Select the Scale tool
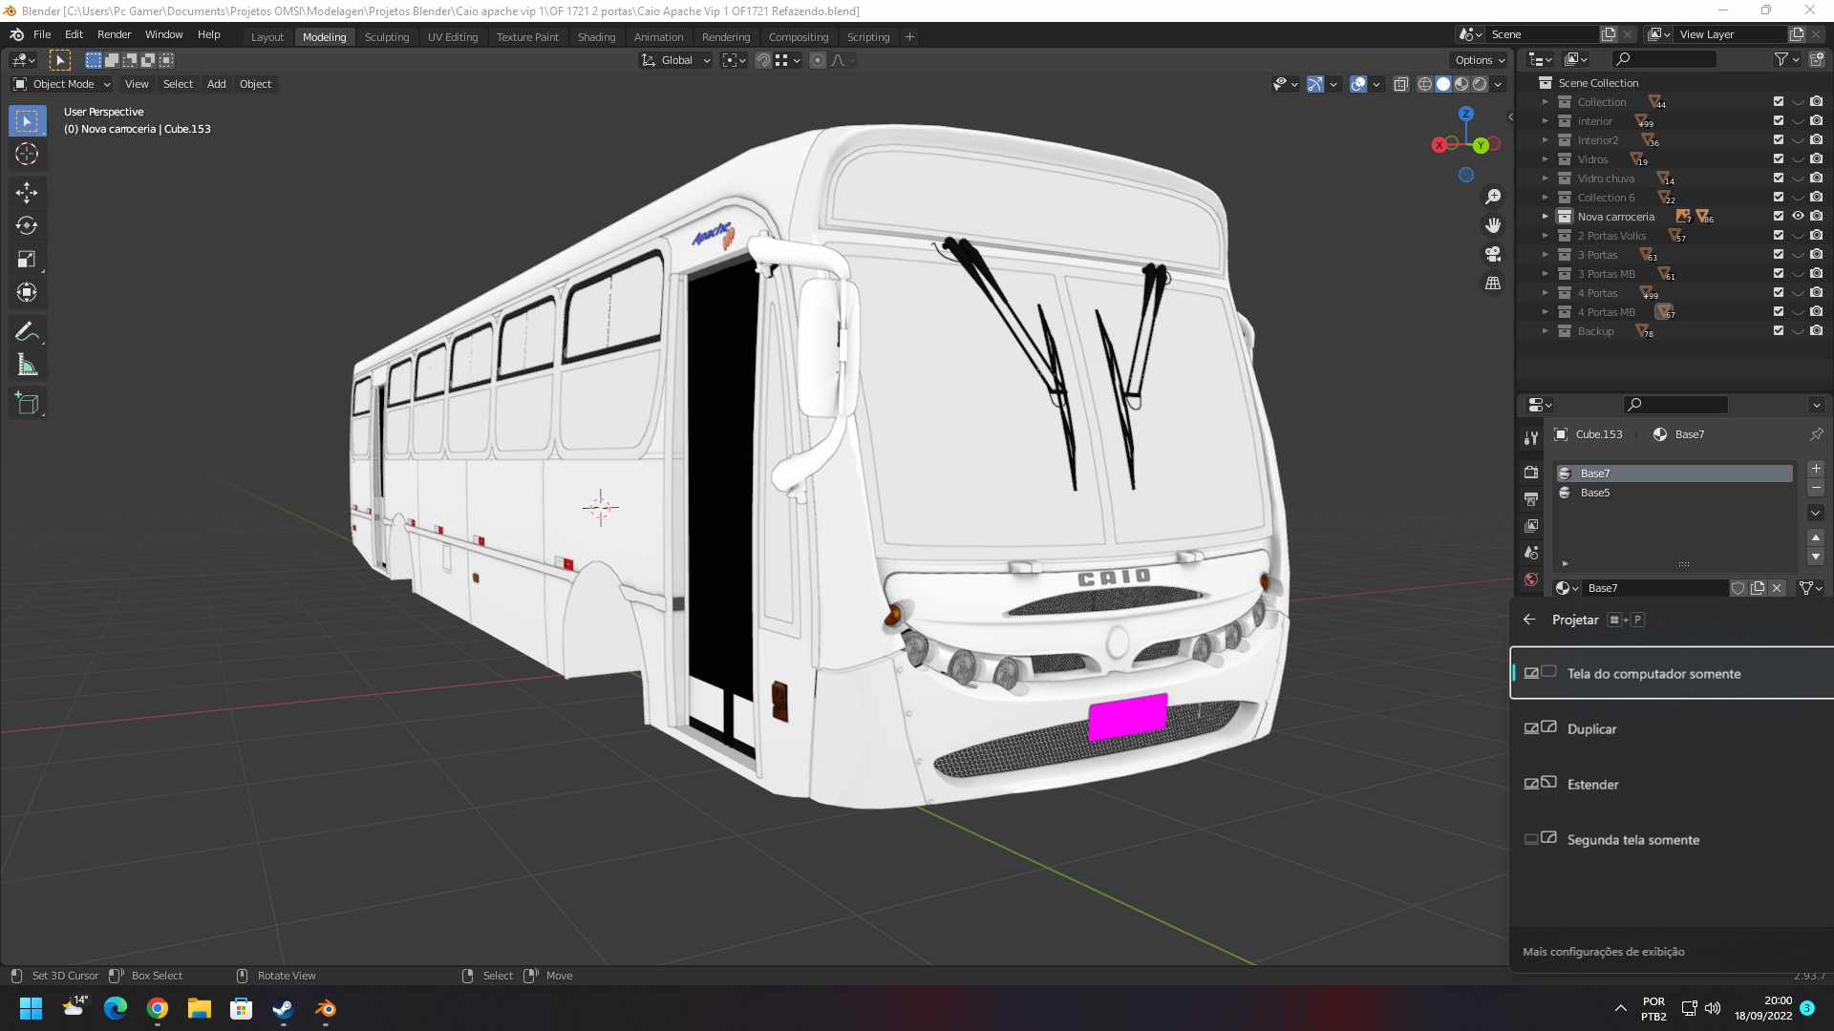Viewport: 1834px width, 1031px height. click(27, 260)
